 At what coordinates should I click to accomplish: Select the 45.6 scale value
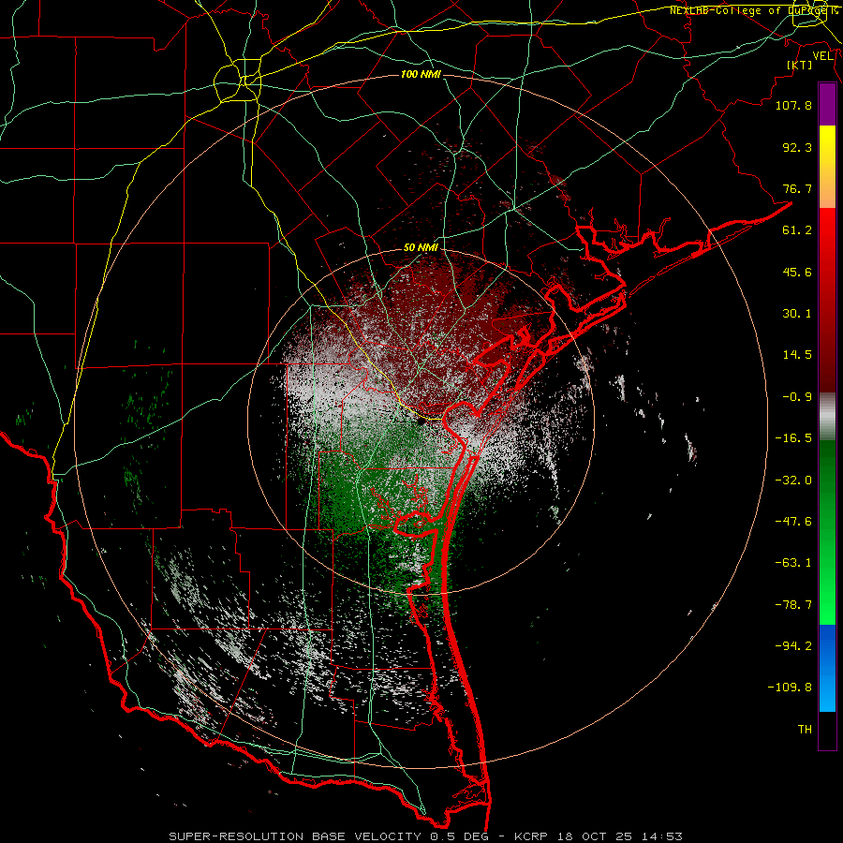click(x=797, y=272)
